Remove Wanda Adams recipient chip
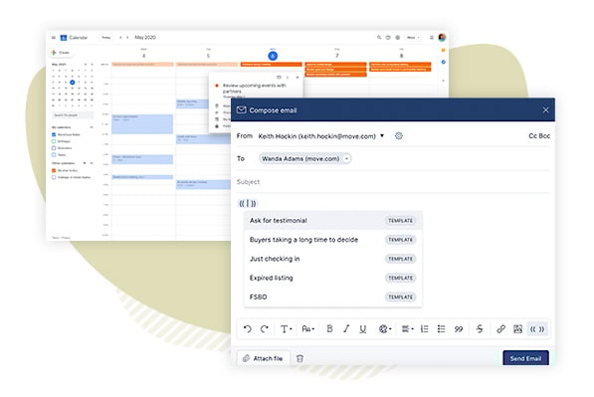594x397 pixels. [346, 159]
